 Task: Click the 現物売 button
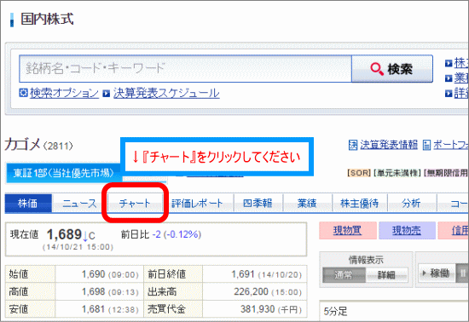407,230
